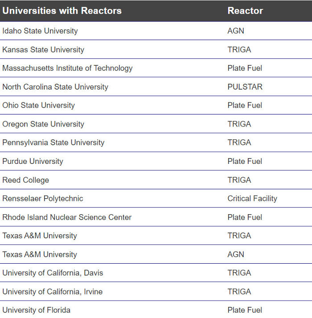Click the University of Florida cell
312x318 pixels.
point(36,310)
